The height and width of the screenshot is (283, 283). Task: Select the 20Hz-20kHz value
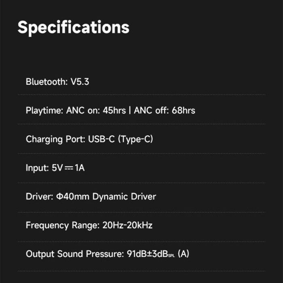[x=125, y=225]
